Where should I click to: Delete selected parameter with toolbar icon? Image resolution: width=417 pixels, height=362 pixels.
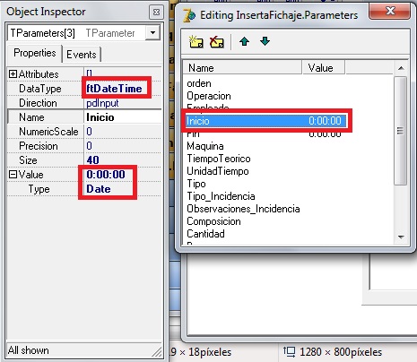click(217, 42)
